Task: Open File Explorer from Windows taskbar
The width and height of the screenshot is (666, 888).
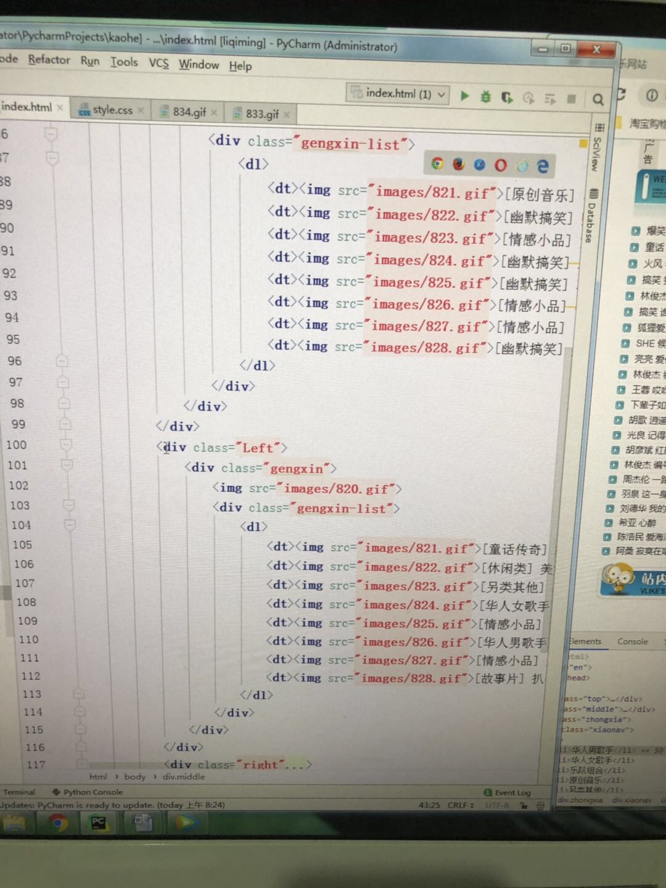Action: pos(14,823)
